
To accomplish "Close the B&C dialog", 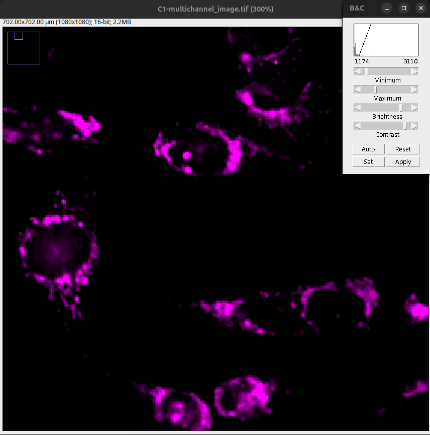I will (420, 8).
